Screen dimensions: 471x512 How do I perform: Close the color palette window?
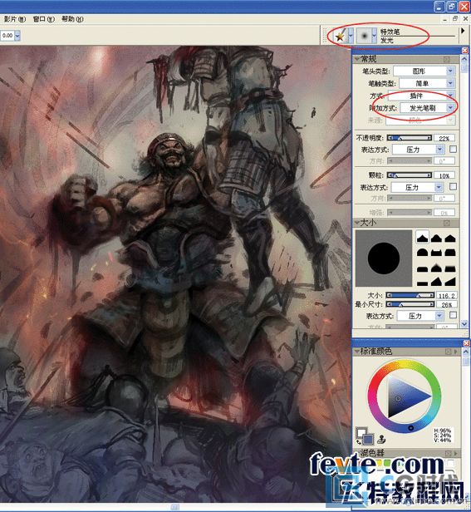pos(466,343)
